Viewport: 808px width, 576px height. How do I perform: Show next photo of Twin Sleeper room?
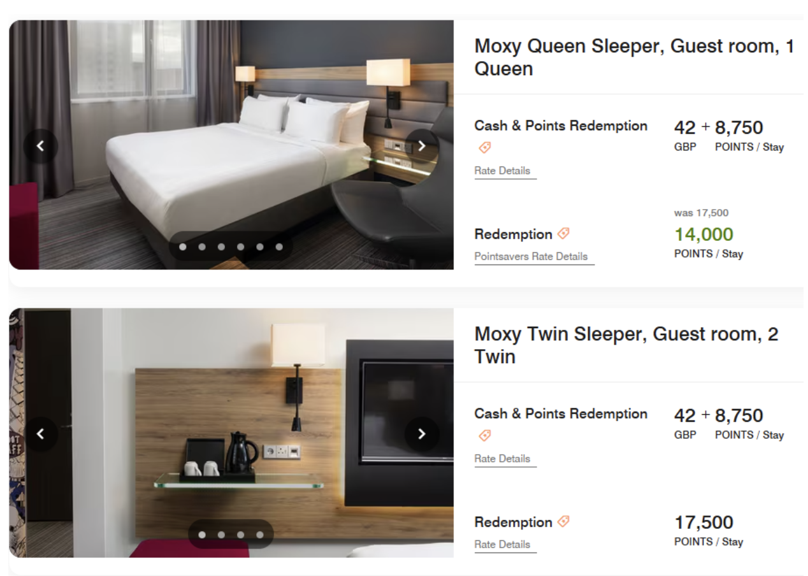click(x=422, y=434)
